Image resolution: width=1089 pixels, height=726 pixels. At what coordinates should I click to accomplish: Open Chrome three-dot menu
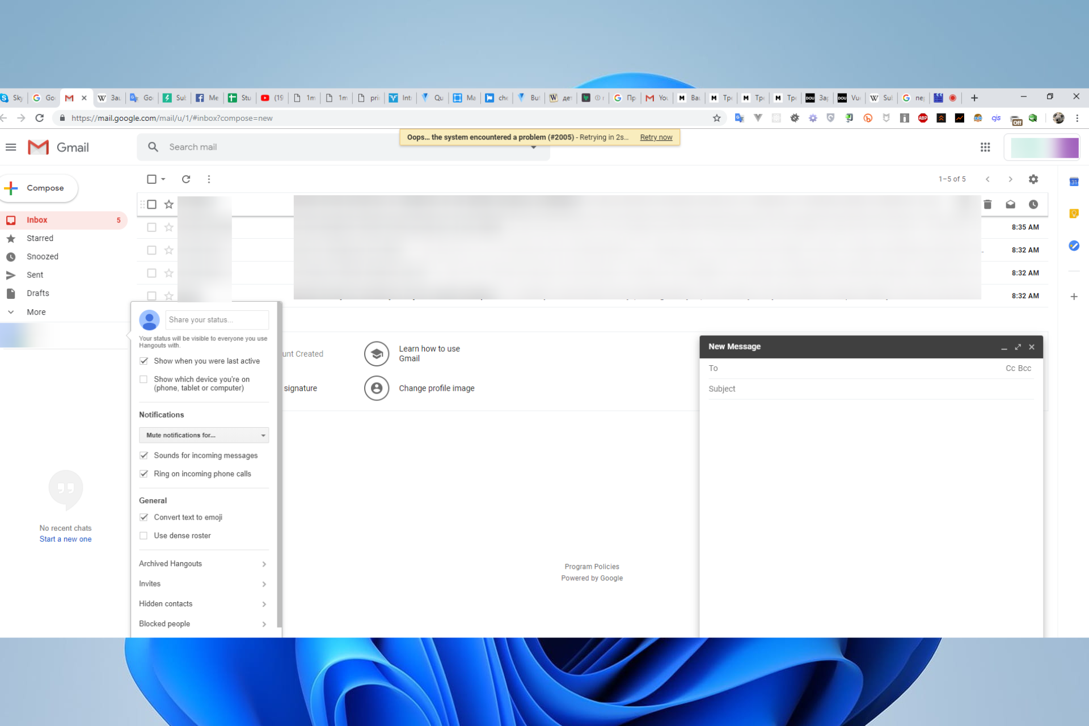tap(1077, 118)
